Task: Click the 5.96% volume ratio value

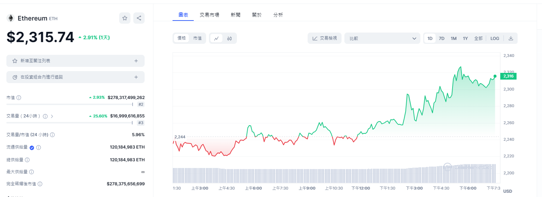Action: click(138, 135)
